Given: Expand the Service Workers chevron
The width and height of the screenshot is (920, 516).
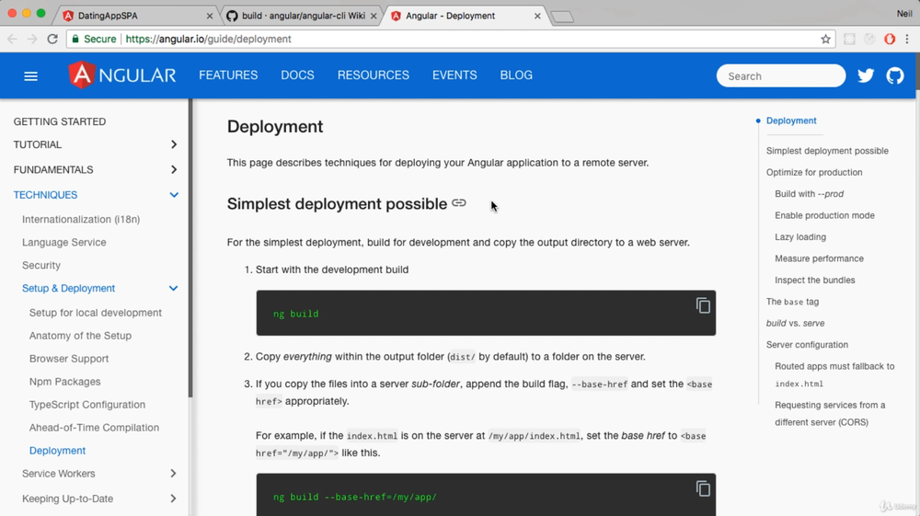Looking at the screenshot, I should (x=173, y=473).
